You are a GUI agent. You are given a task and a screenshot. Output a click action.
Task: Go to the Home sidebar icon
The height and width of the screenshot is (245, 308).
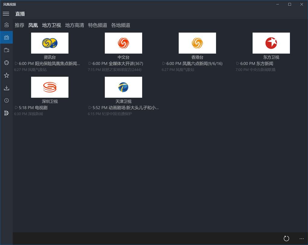tap(6, 25)
